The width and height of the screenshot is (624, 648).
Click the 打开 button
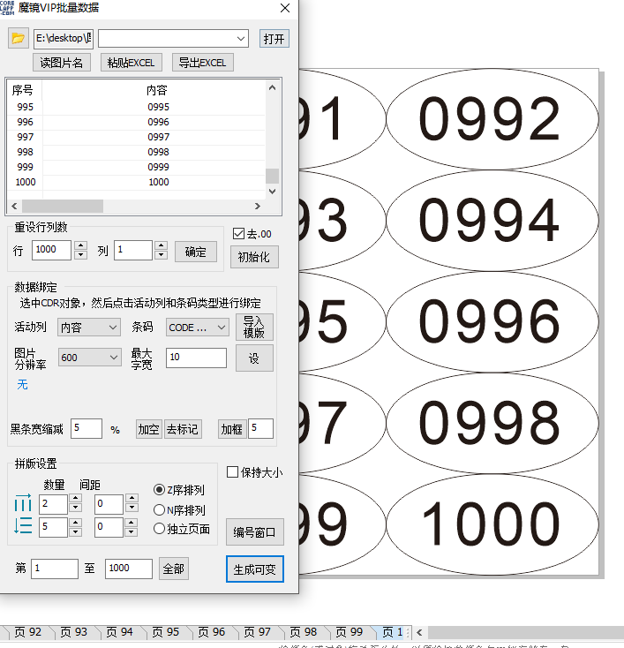[274, 39]
